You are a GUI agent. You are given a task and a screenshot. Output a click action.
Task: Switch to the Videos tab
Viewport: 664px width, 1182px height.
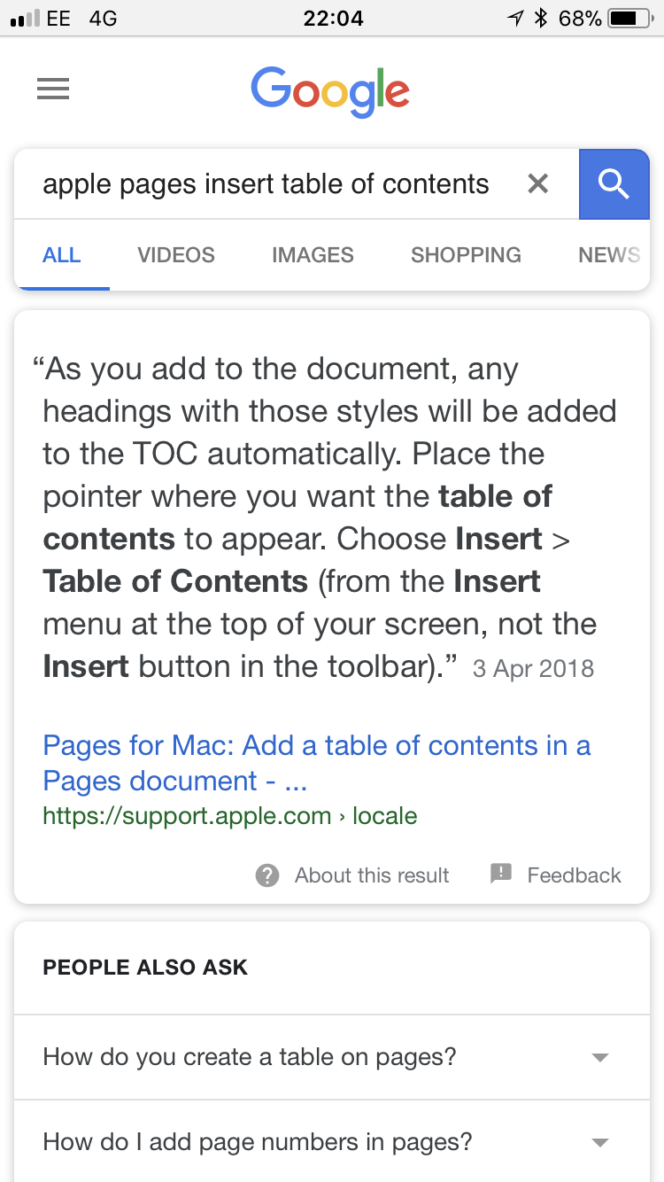click(x=176, y=255)
